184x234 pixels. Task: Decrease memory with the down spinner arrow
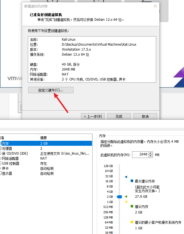click(151, 156)
